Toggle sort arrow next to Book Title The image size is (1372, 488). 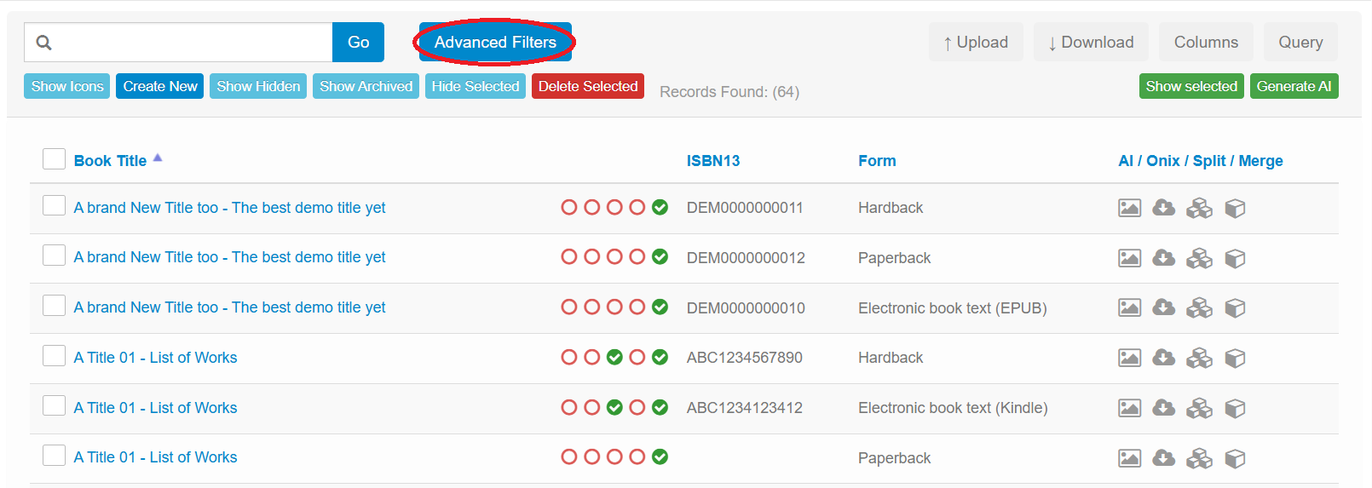[x=158, y=158]
